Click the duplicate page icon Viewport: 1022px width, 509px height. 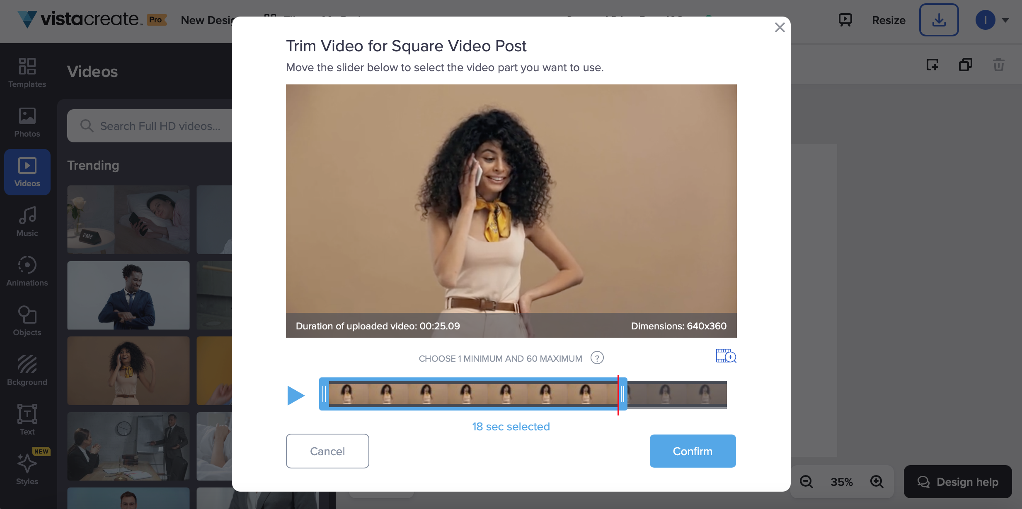[x=966, y=65]
